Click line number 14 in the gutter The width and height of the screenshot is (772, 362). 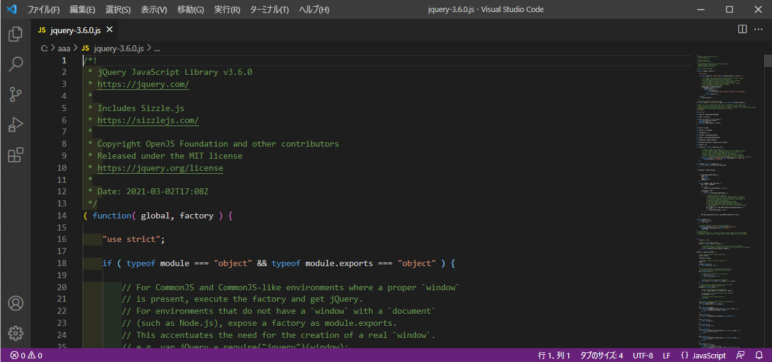[x=62, y=215]
